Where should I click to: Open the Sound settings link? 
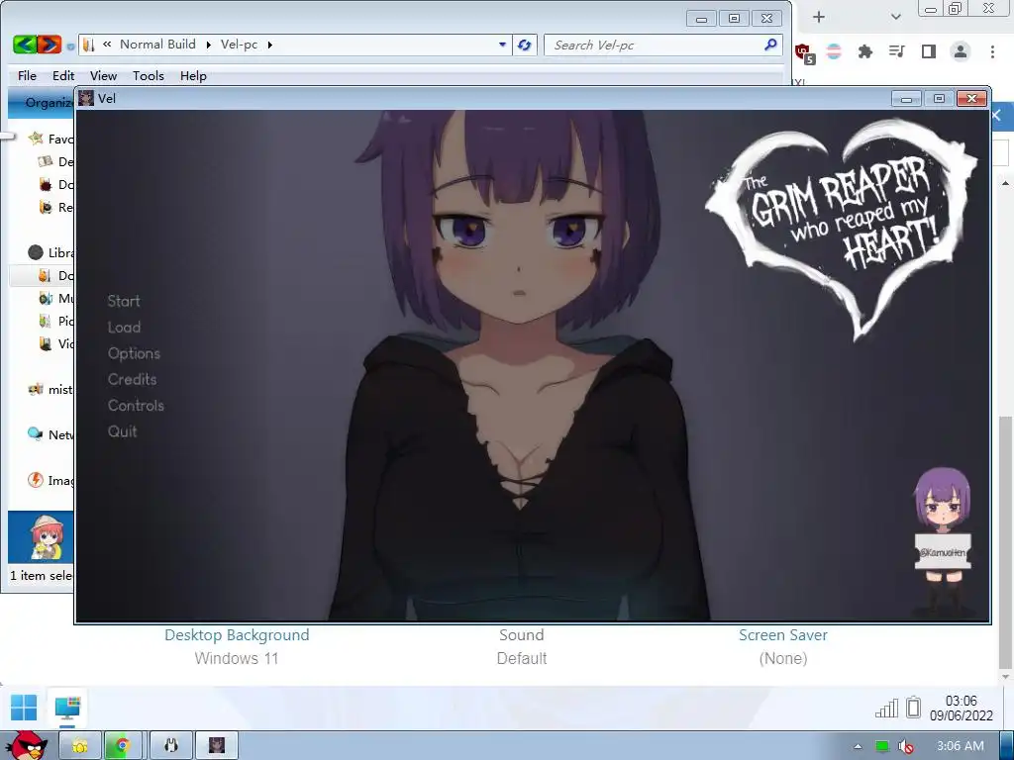pyautogui.click(x=521, y=635)
